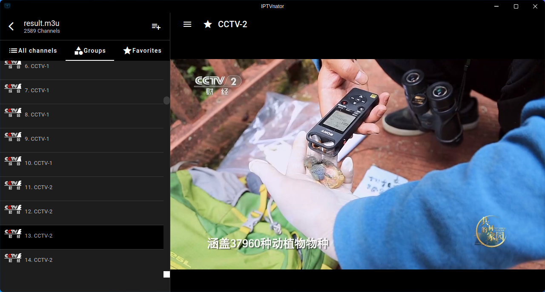545x292 pixels.
Task: Select channel 12. CCTV-2
Action: [x=82, y=213]
